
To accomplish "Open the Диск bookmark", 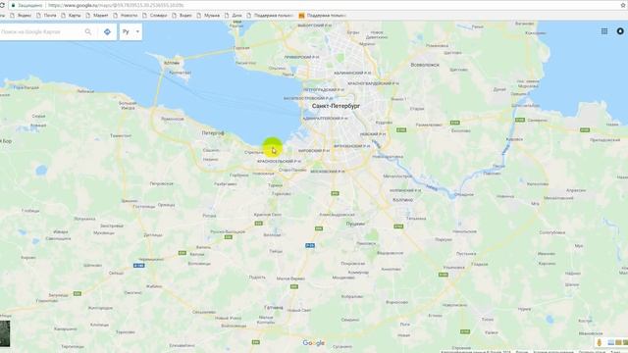I will click(x=234, y=16).
